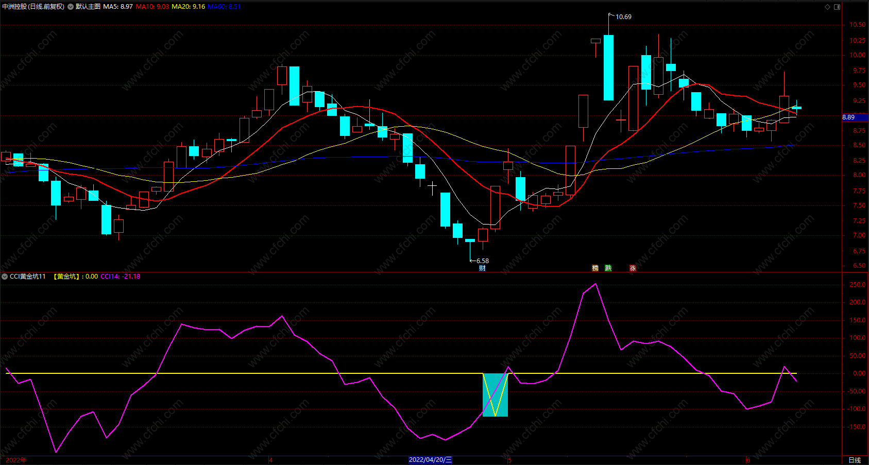Image resolution: width=869 pixels, height=465 pixels.
Task: Open the 榜 ranking list marker
Action: (595, 268)
